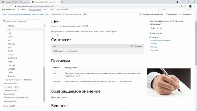Jump to Remarks in article contents
This screenshot has height=111, width=197.
click(154, 44)
